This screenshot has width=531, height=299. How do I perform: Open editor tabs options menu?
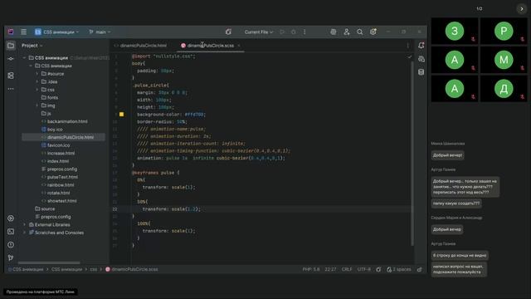407,46
